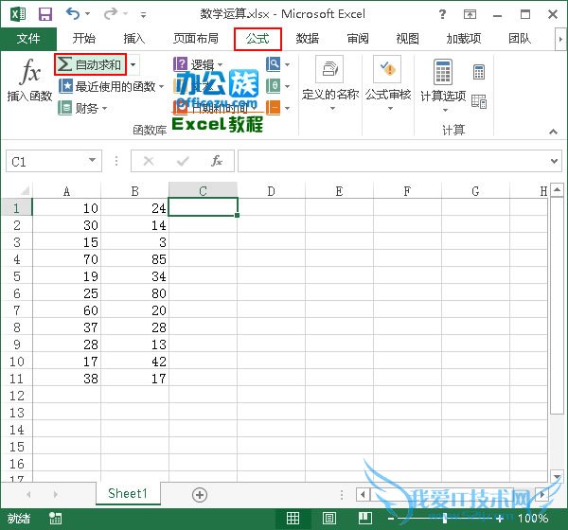Expand the AutoSum dropdown arrow
The height and width of the screenshot is (530, 568).
[x=133, y=64]
